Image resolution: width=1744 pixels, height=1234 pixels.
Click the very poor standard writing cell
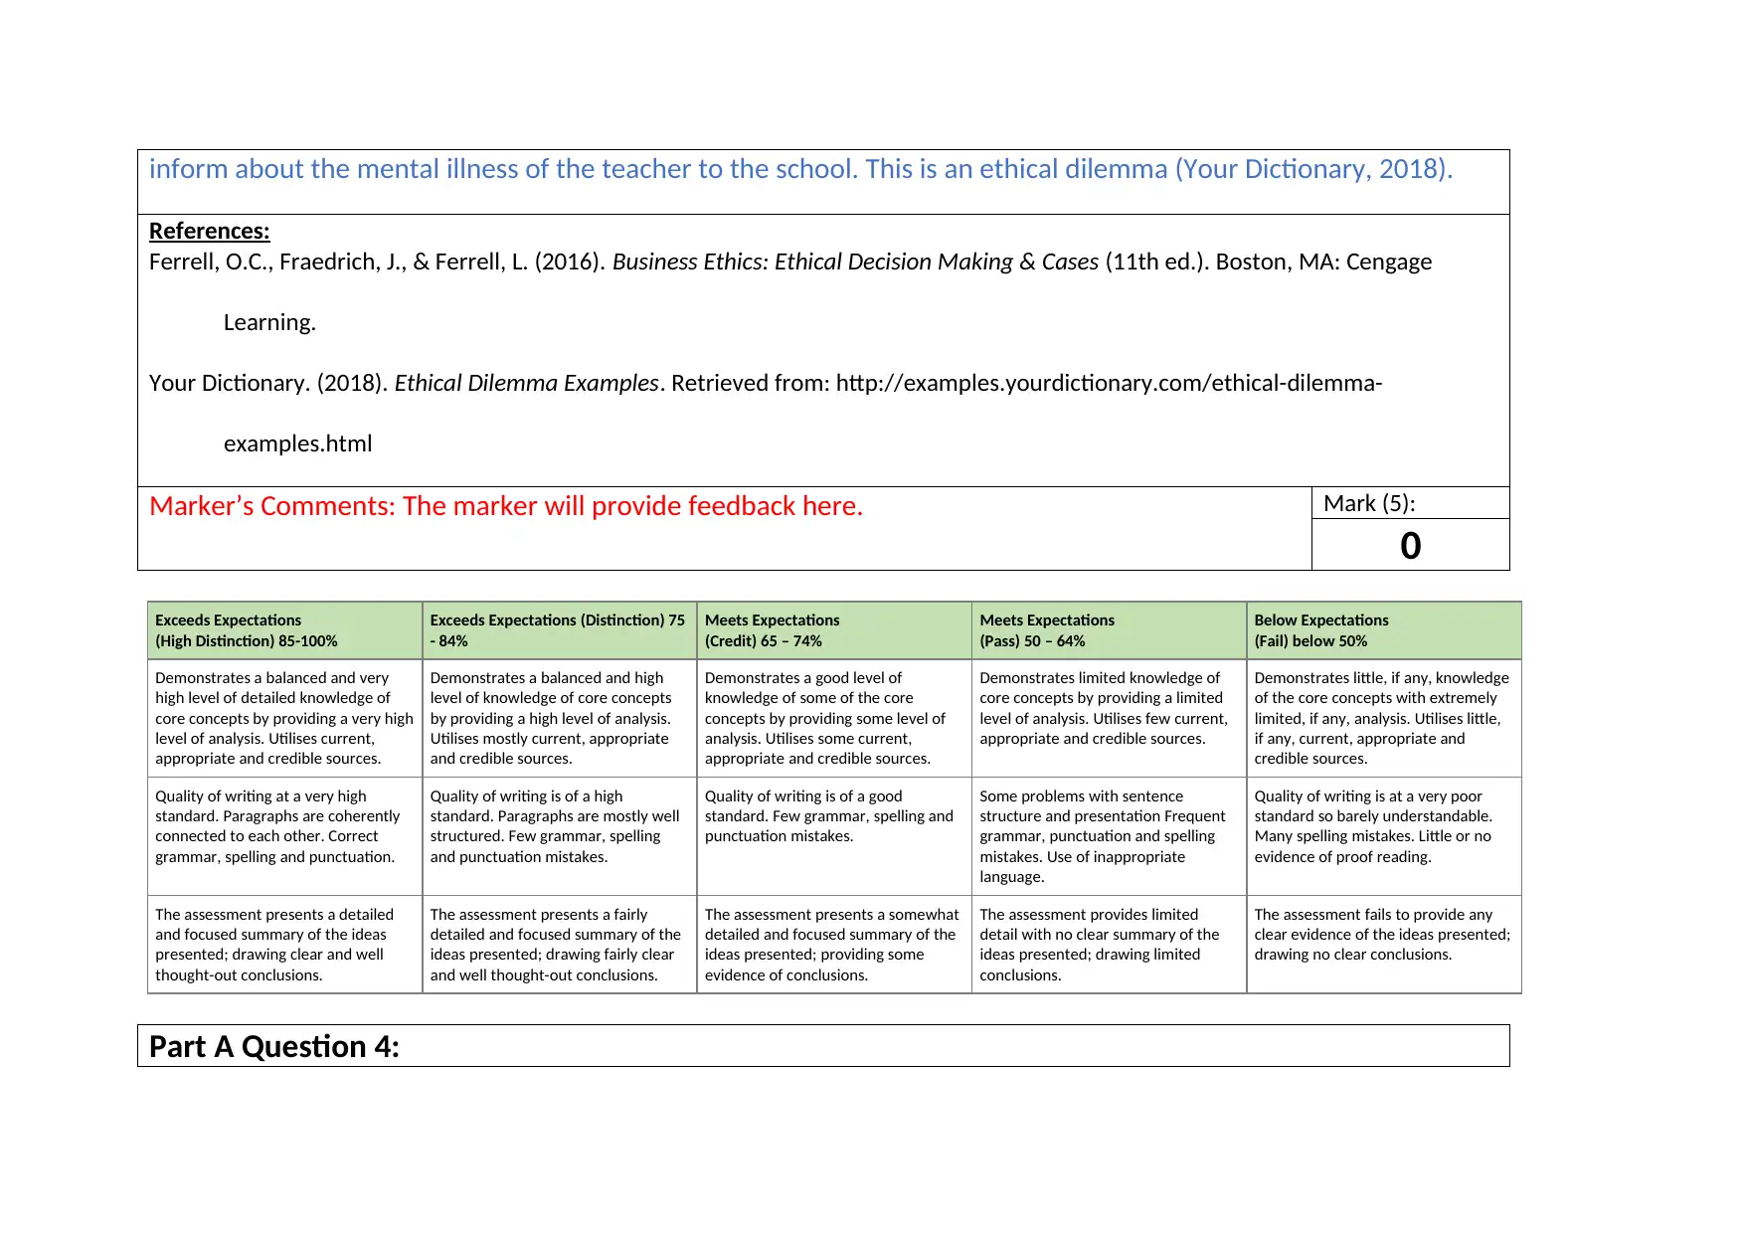pyautogui.click(x=1384, y=836)
